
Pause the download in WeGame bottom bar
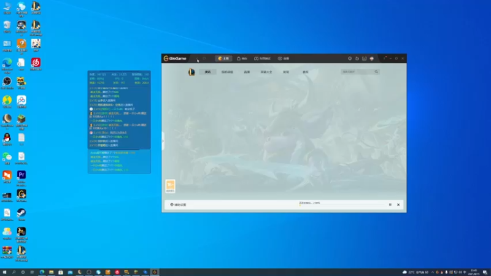pyautogui.click(x=390, y=205)
